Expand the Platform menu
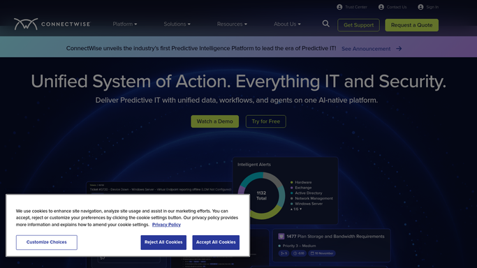The image size is (477, 268). pos(125,24)
